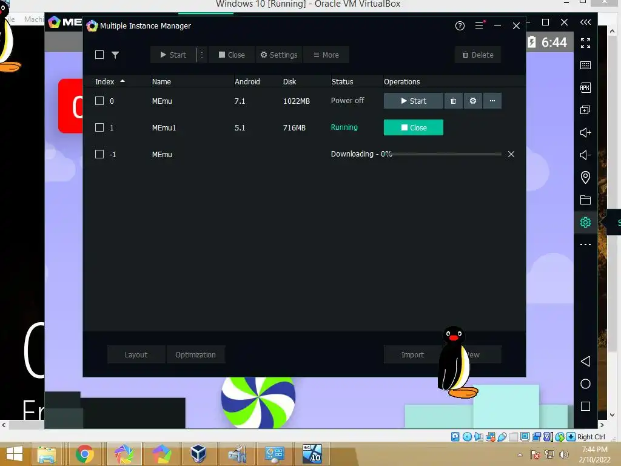The height and width of the screenshot is (466, 621).
Task: Open MEmu settings gear in sidebar
Action: [x=585, y=222]
